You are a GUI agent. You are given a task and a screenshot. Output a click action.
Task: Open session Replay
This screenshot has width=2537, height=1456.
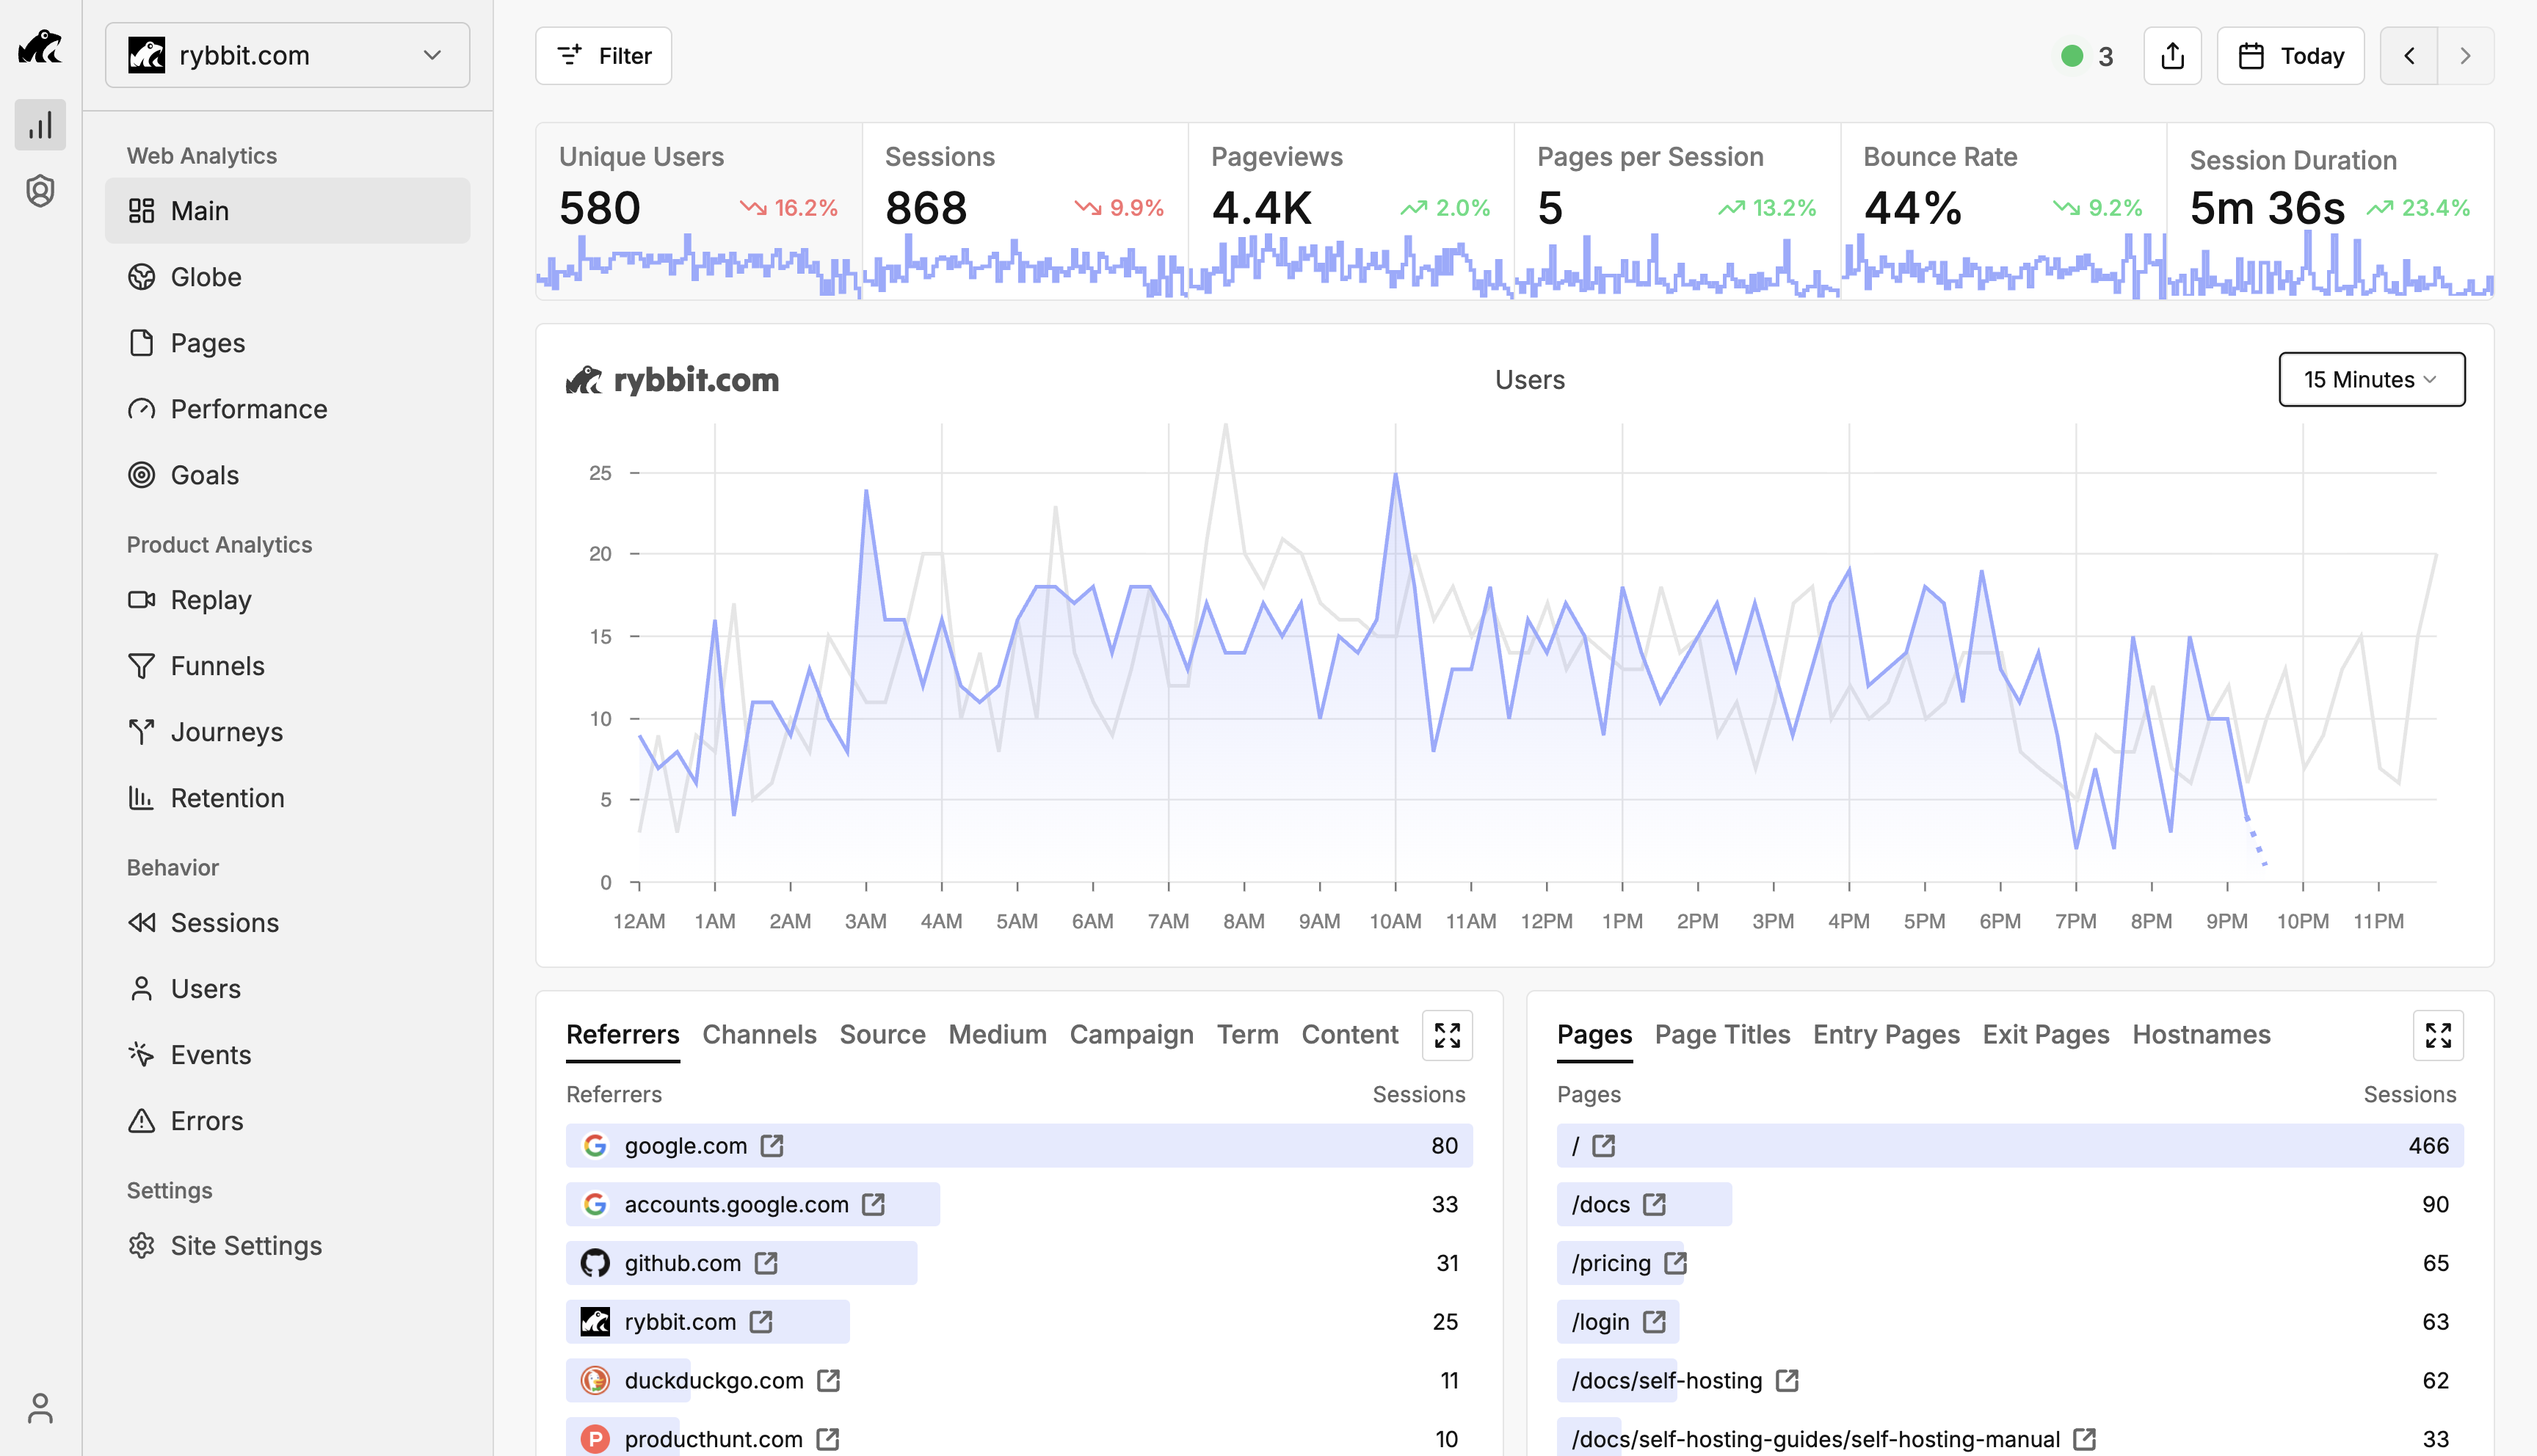coord(210,599)
